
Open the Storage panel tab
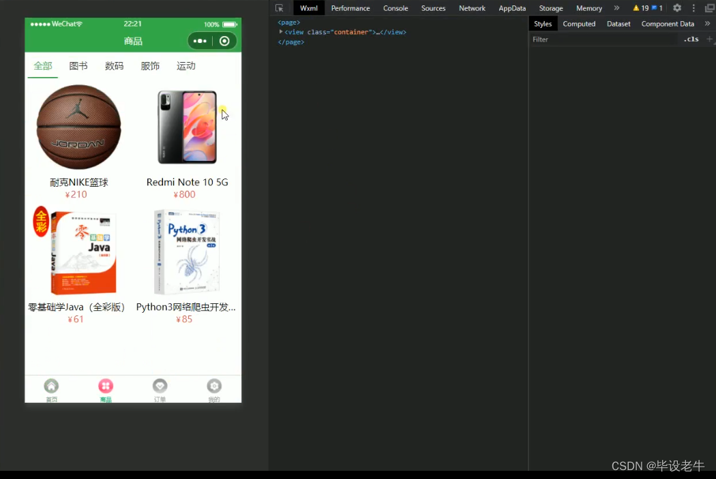click(x=551, y=8)
